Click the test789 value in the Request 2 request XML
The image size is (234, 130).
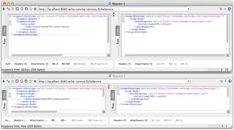pos(46,99)
